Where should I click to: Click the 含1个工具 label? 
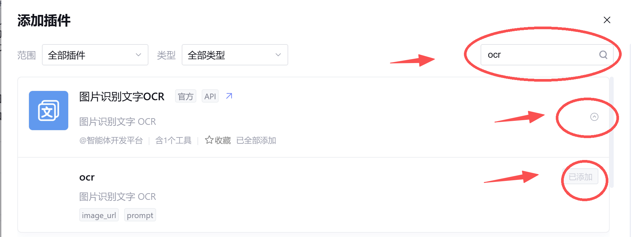coord(173,140)
